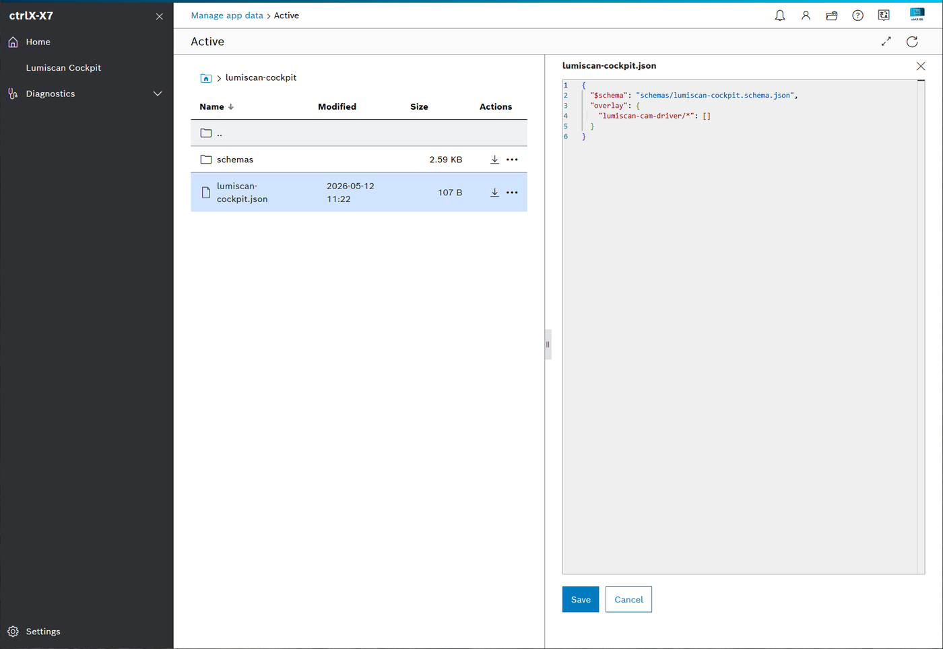Click the ctrlX-X7 device title
Screen dimensions: 943x649
point(31,15)
